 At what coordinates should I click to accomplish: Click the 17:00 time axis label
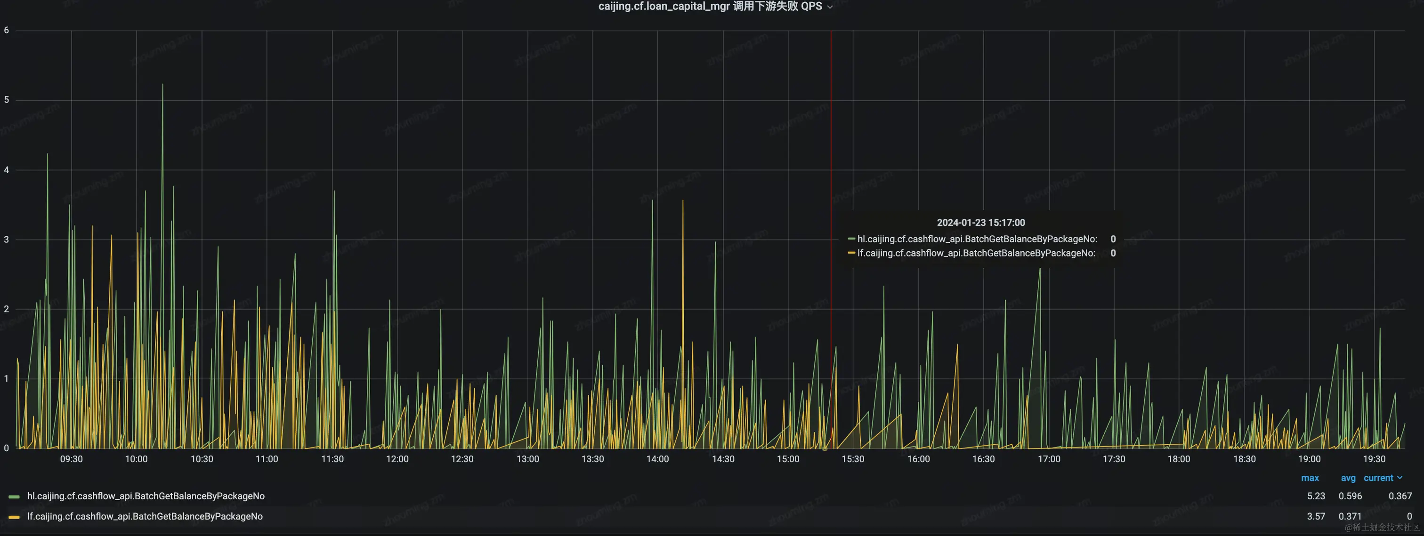(1049, 459)
